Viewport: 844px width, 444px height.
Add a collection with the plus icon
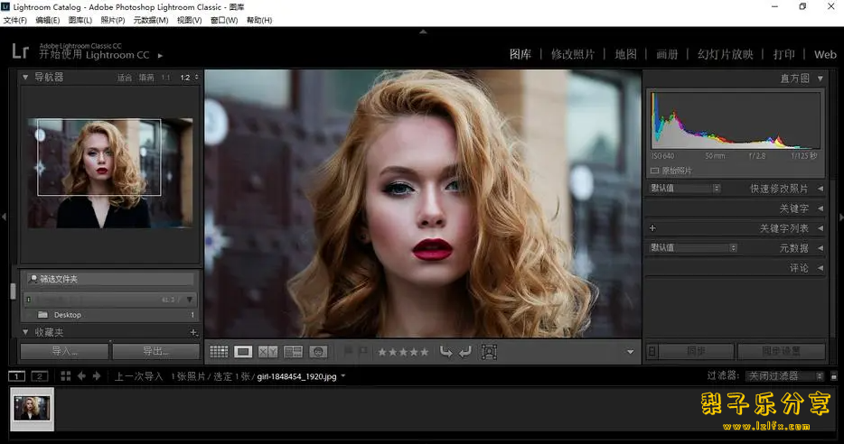193,333
